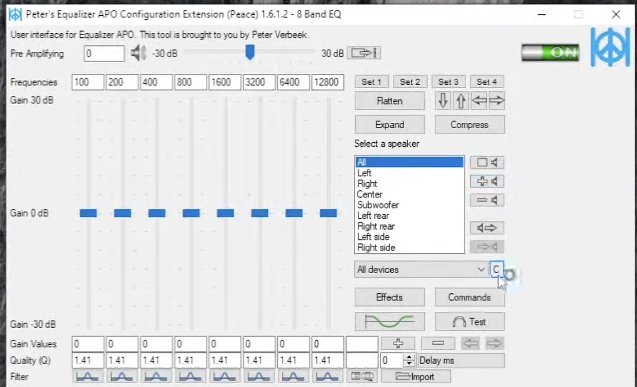Click the minus remove band button
This screenshot has width=637, height=387.
[438, 343]
